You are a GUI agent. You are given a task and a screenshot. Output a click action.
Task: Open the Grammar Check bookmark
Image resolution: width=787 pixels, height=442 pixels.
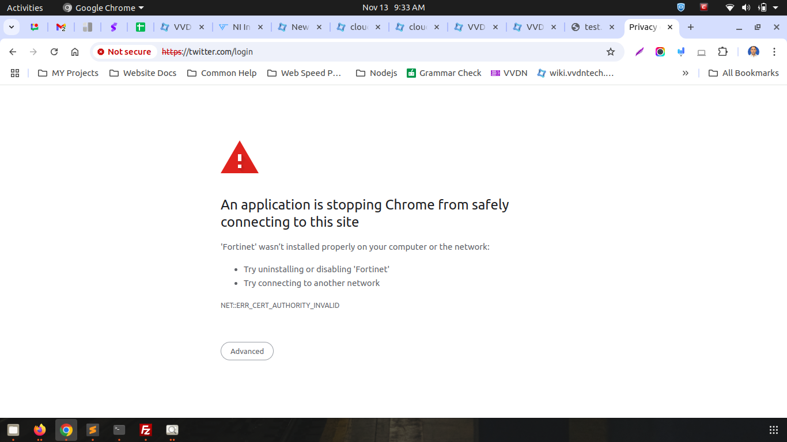444,73
